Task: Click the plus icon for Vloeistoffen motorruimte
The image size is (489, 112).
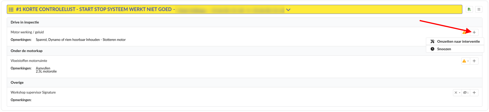Action: 474,61
